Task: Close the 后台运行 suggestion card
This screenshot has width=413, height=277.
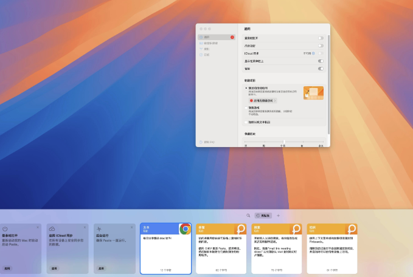Action: 132,227
